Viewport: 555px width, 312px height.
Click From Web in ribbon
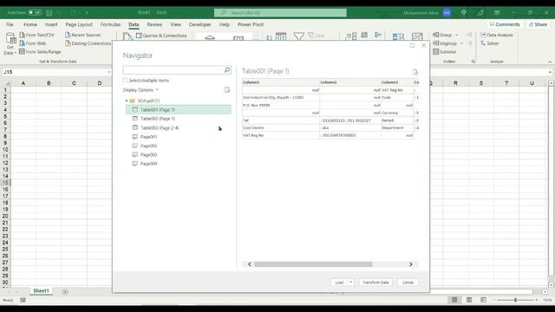click(x=33, y=43)
